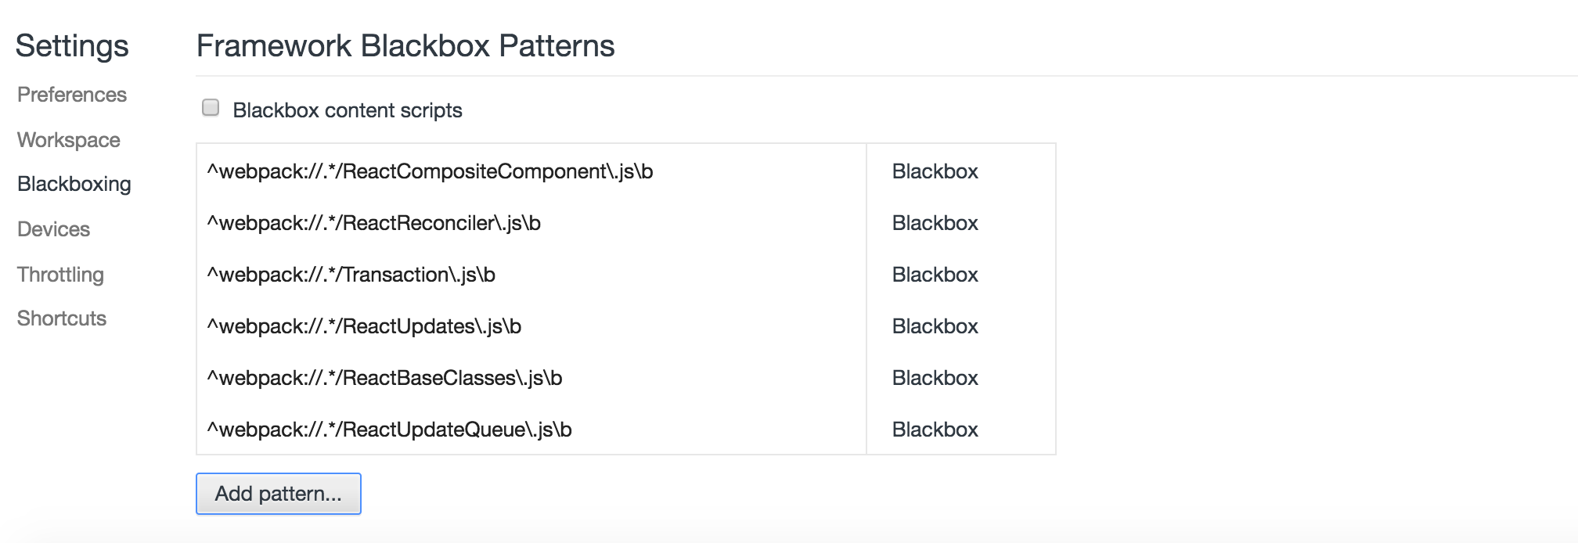
Task: Open the Preferences settings tab
Action: tap(72, 95)
